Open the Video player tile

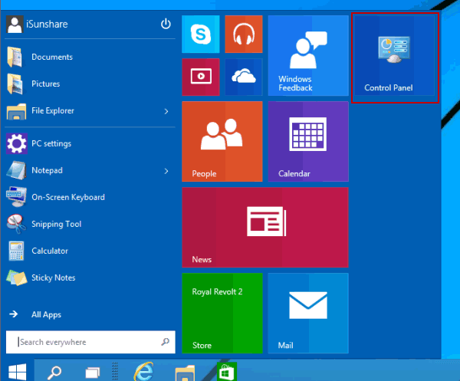[x=201, y=77]
